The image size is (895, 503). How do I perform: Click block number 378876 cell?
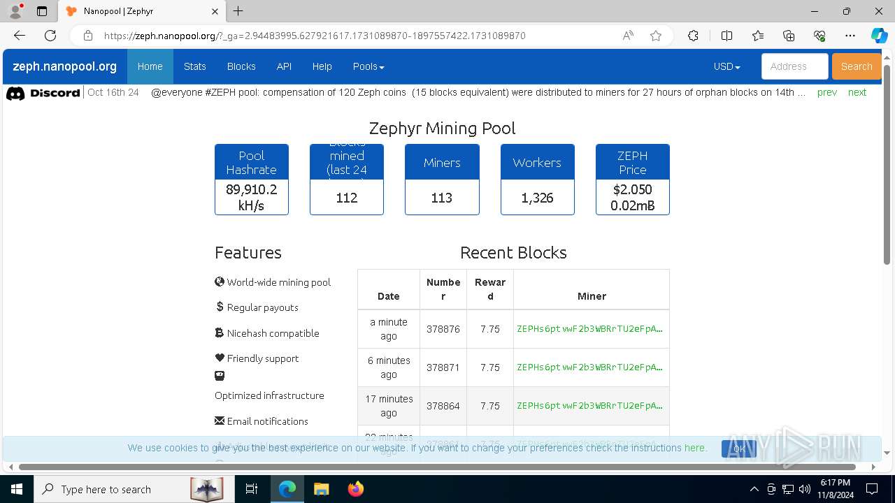click(x=443, y=328)
